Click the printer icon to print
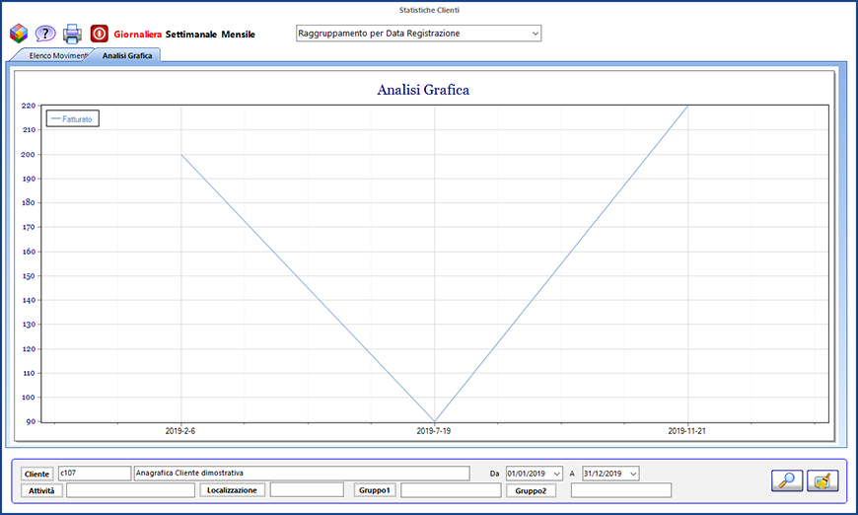Screen dimensions: 858x515 click(73, 34)
